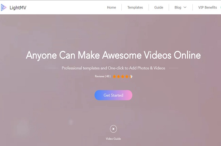Click the LightMV logo icon
The width and height of the screenshot is (221, 146).
click(3, 7)
